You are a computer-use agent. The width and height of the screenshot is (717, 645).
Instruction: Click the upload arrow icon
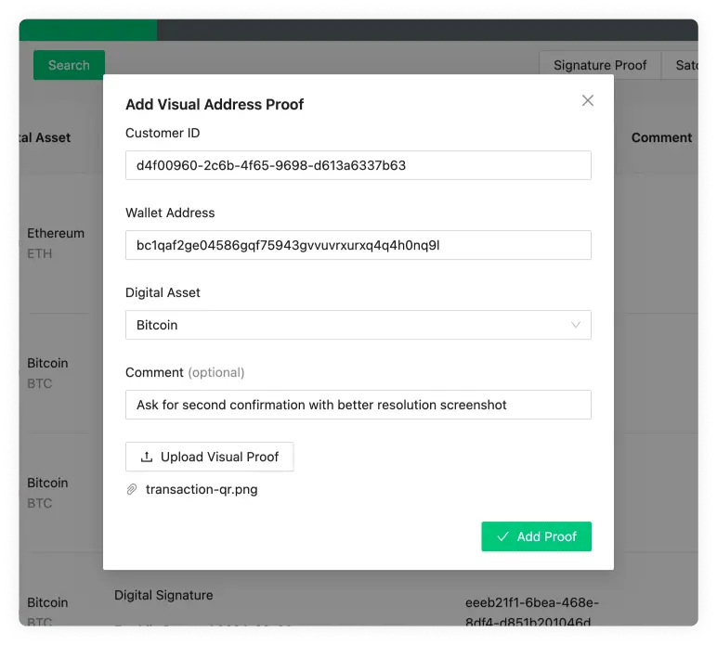(x=146, y=457)
